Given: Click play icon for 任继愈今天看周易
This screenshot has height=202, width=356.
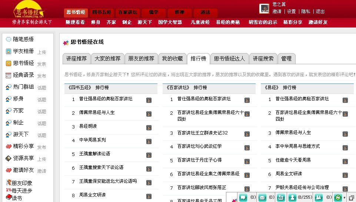Looking at the screenshot, I should (345, 162).
